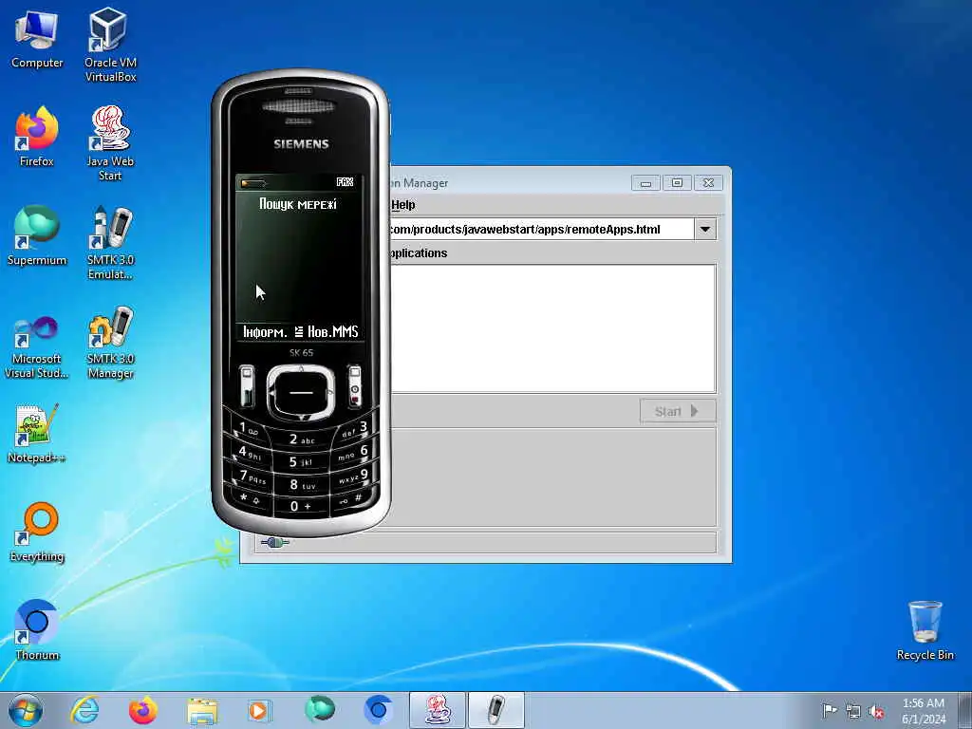Tap the 8 tuv key on the phone
972x729 pixels.
pos(302,485)
